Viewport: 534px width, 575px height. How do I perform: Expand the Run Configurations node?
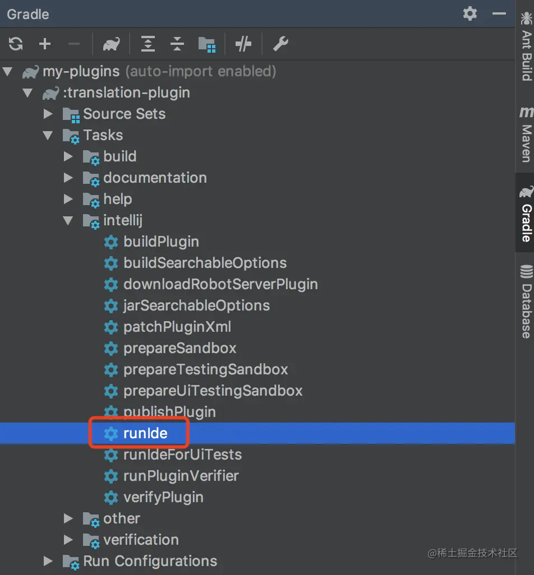tap(48, 560)
